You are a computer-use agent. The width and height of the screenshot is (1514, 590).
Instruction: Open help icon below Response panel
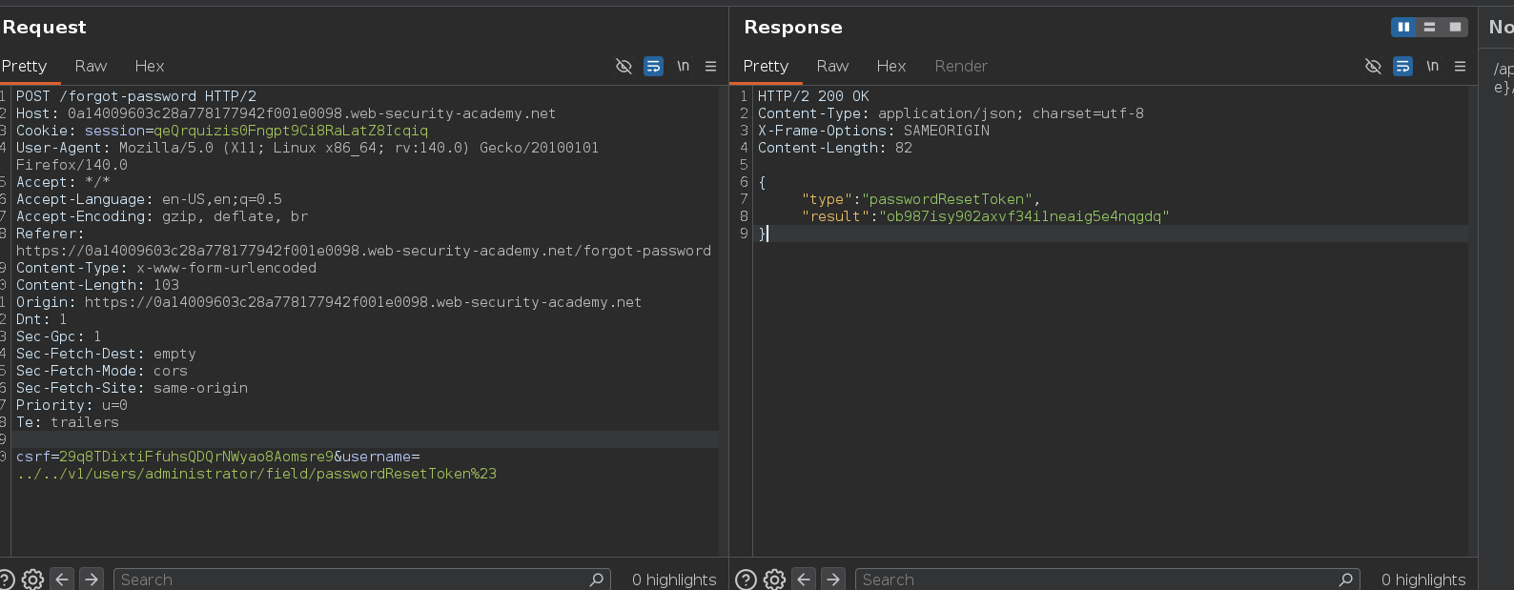coord(747,579)
